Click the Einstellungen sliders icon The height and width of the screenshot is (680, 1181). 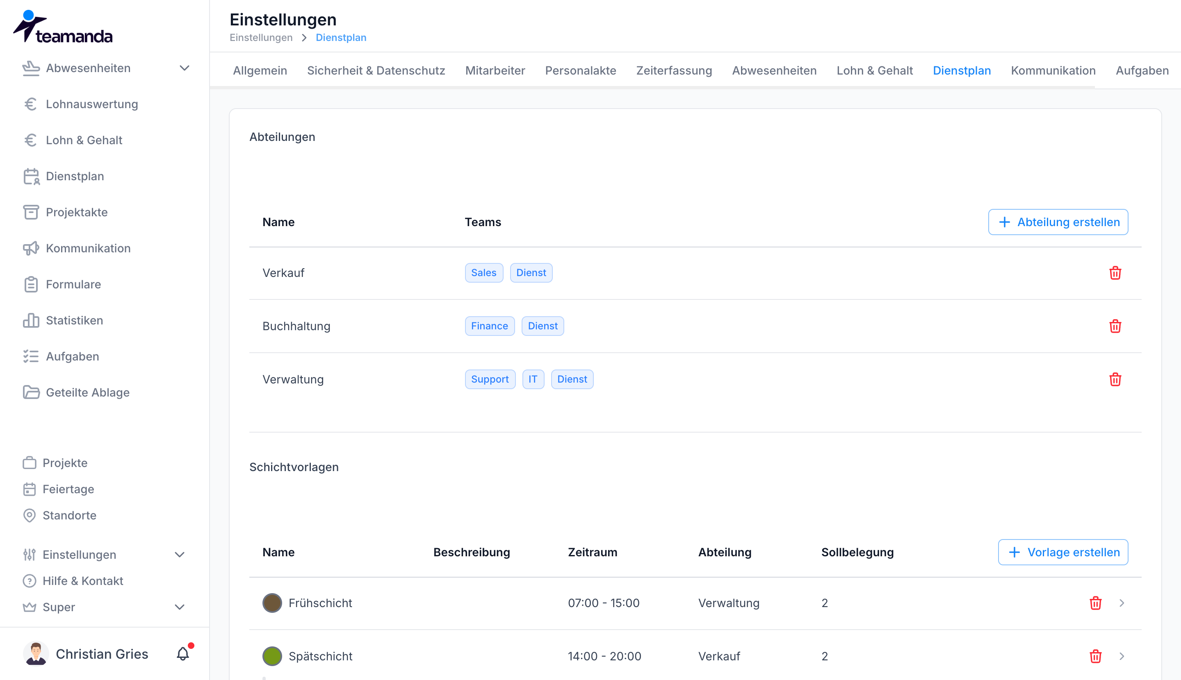point(30,554)
